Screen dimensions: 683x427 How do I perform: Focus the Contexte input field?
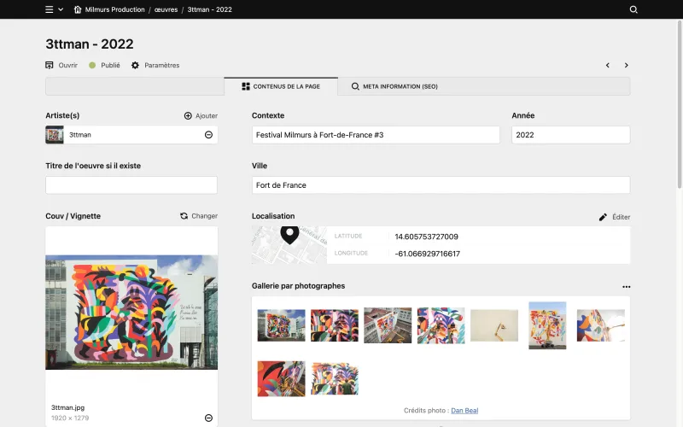tap(376, 135)
